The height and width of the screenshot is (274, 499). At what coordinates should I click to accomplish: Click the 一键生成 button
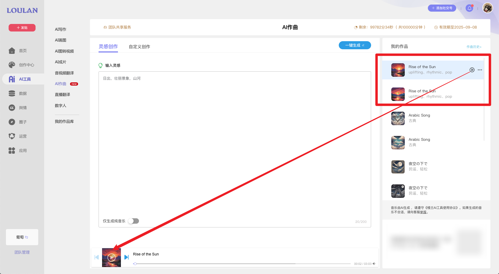(355, 45)
